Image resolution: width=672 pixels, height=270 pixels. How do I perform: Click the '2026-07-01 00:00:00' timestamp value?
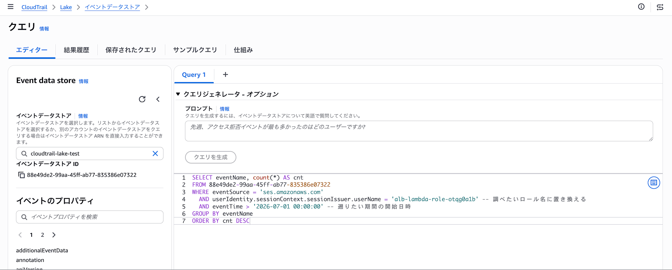pyautogui.click(x=288, y=207)
